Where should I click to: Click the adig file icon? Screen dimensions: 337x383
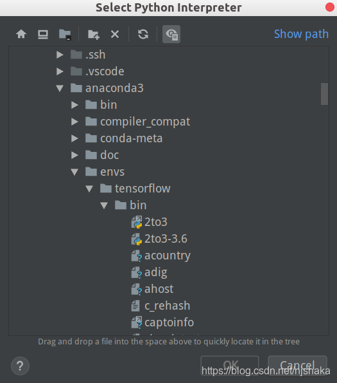(x=137, y=272)
